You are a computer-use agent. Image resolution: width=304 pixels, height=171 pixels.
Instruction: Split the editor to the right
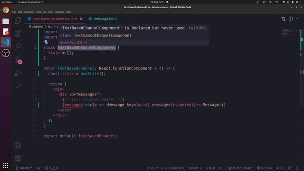tap(290, 19)
